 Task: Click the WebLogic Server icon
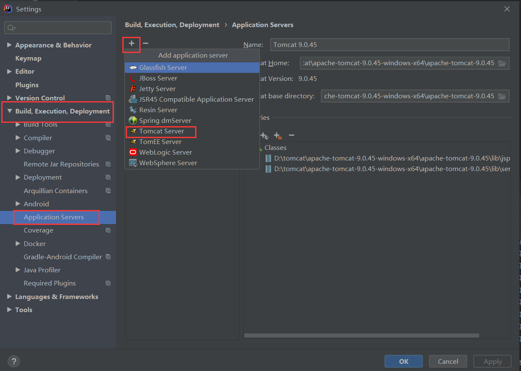[133, 152]
